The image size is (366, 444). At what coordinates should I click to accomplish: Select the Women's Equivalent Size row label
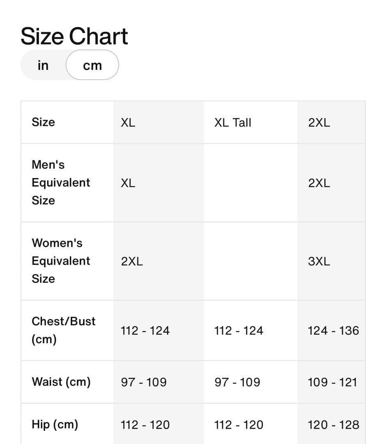[x=60, y=261]
